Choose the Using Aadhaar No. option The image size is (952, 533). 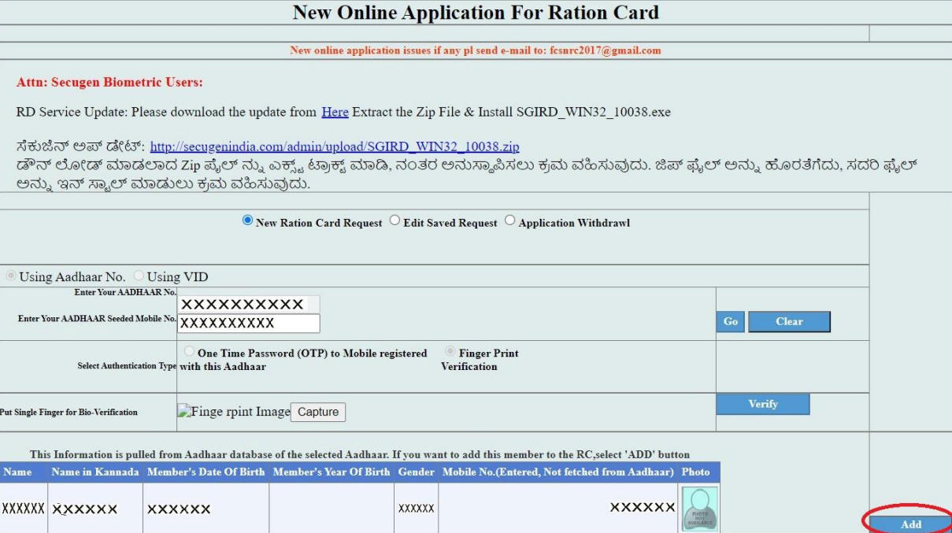[x=11, y=276]
